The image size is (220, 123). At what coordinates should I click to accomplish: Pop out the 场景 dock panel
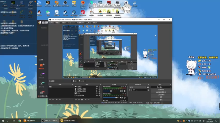pyautogui.click(x=73, y=84)
